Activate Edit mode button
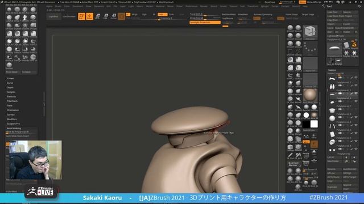 click(81, 16)
